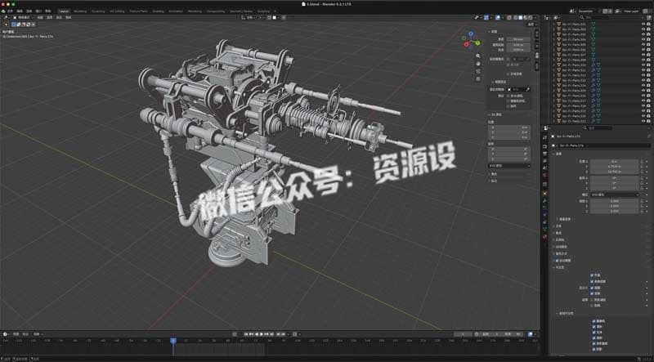Open the Output properties tab

[544, 154]
